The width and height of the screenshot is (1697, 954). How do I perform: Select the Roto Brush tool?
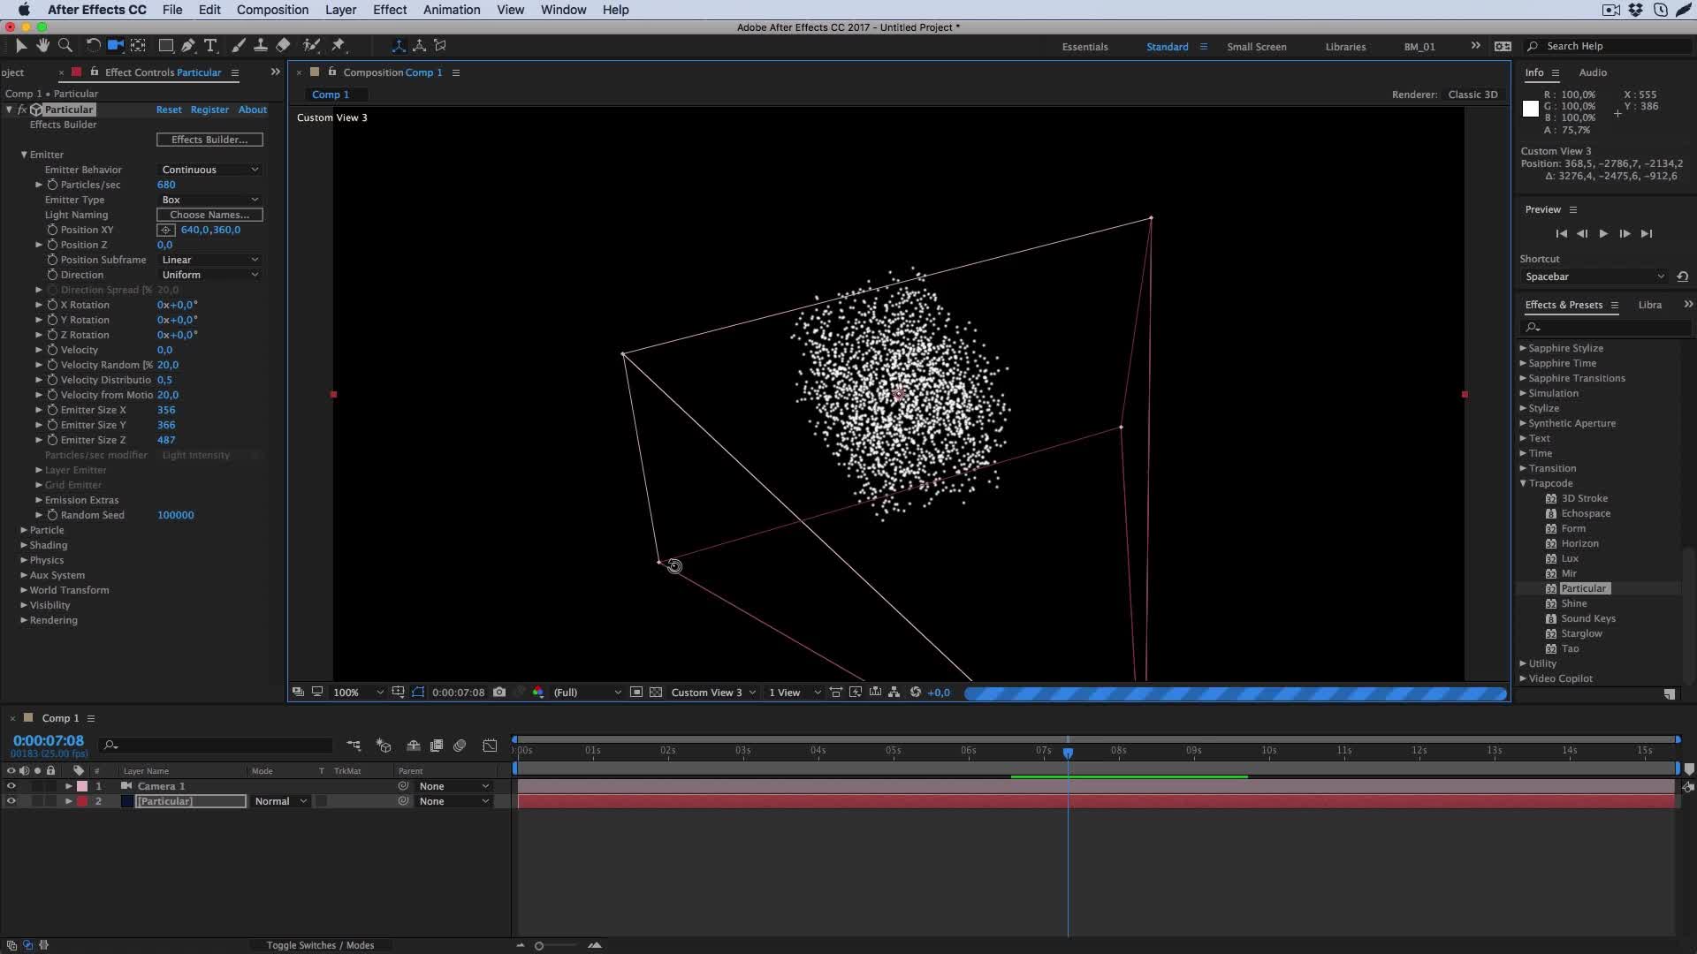click(311, 46)
